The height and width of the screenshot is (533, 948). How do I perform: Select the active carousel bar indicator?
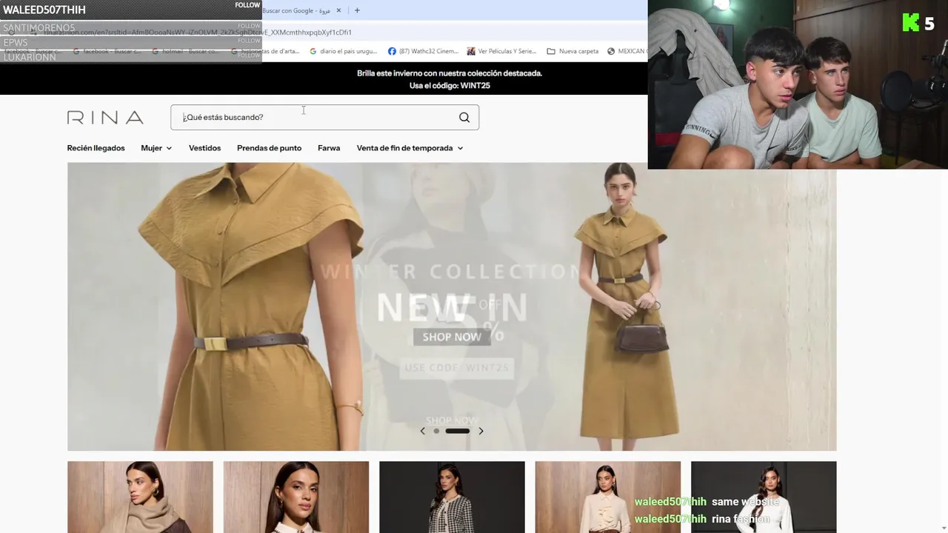(x=458, y=431)
